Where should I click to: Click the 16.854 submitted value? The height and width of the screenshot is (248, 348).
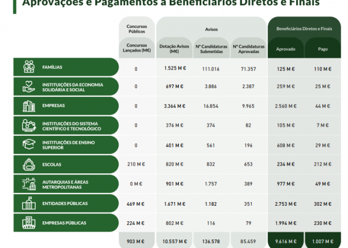(211, 106)
